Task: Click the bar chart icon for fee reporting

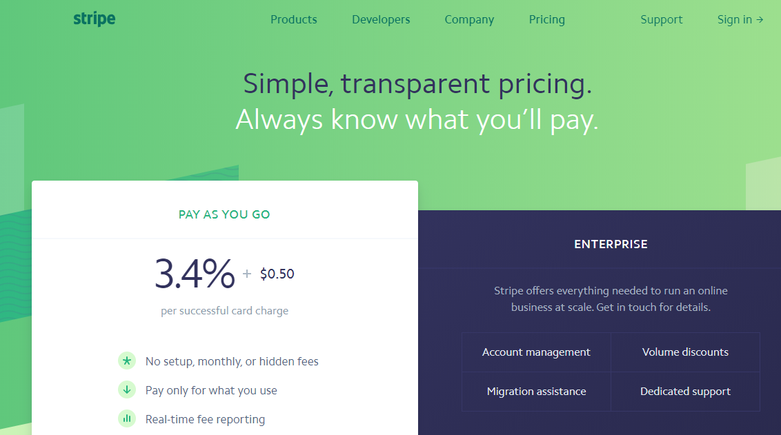Action: point(127,418)
